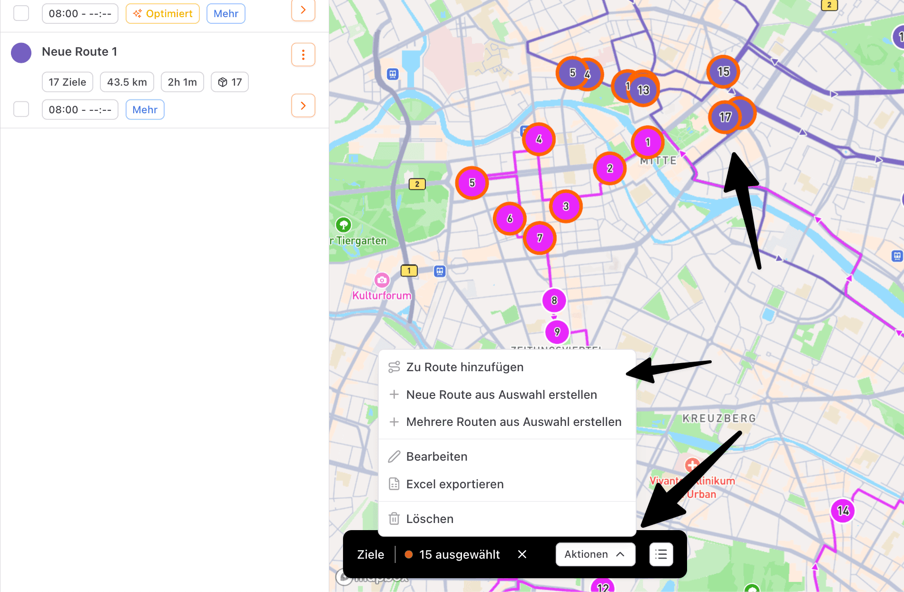The image size is (904, 592).
Task: Open three-dot menu for Neue Route 1
Action: [303, 55]
